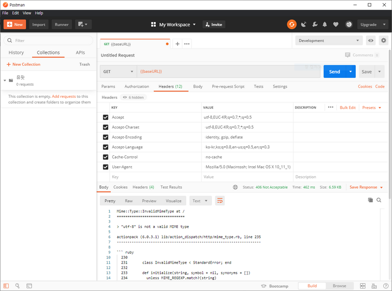Uncheck the Accept header checkbox
Screen dimensions: 392x291
pyautogui.click(x=106, y=117)
